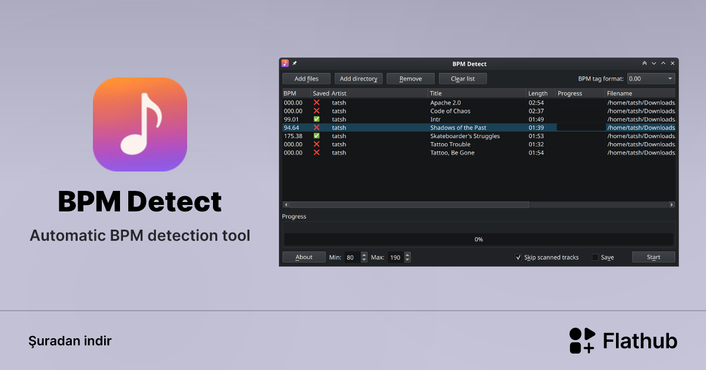The image size is (706, 370).
Task: Click the right arrow of the horizontal scrollbar
Action: tap(672, 204)
